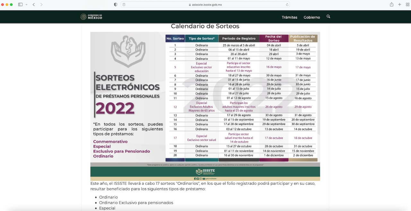The height and width of the screenshot is (211, 411).
Task: Click the "Publicación de Resultados" column header
Action: (x=303, y=38)
